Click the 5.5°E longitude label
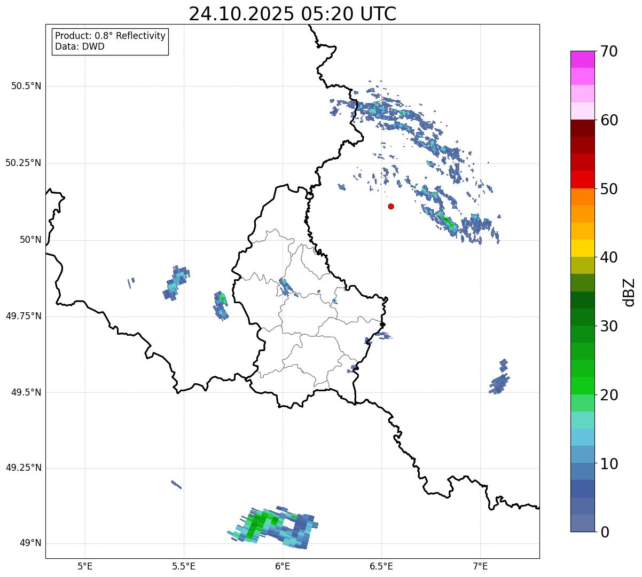This screenshot has width=642, height=577. pyautogui.click(x=184, y=566)
